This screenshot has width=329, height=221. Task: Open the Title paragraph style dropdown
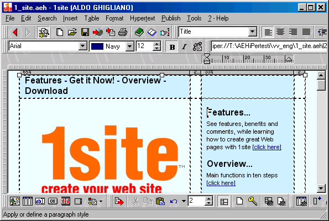click(253, 32)
